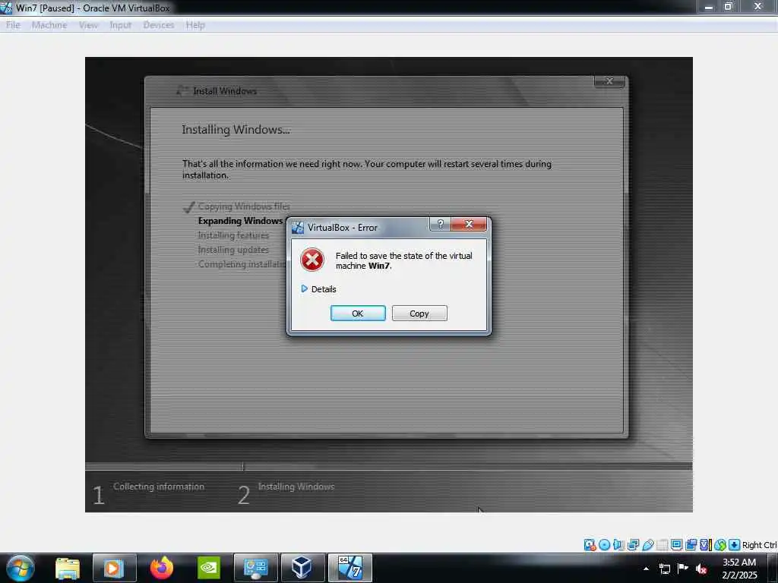Image resolution: width=778 pixels, height=583 pixels.
Task: Launch Firefox from the taskbar
Action: (x=162, y=568)
